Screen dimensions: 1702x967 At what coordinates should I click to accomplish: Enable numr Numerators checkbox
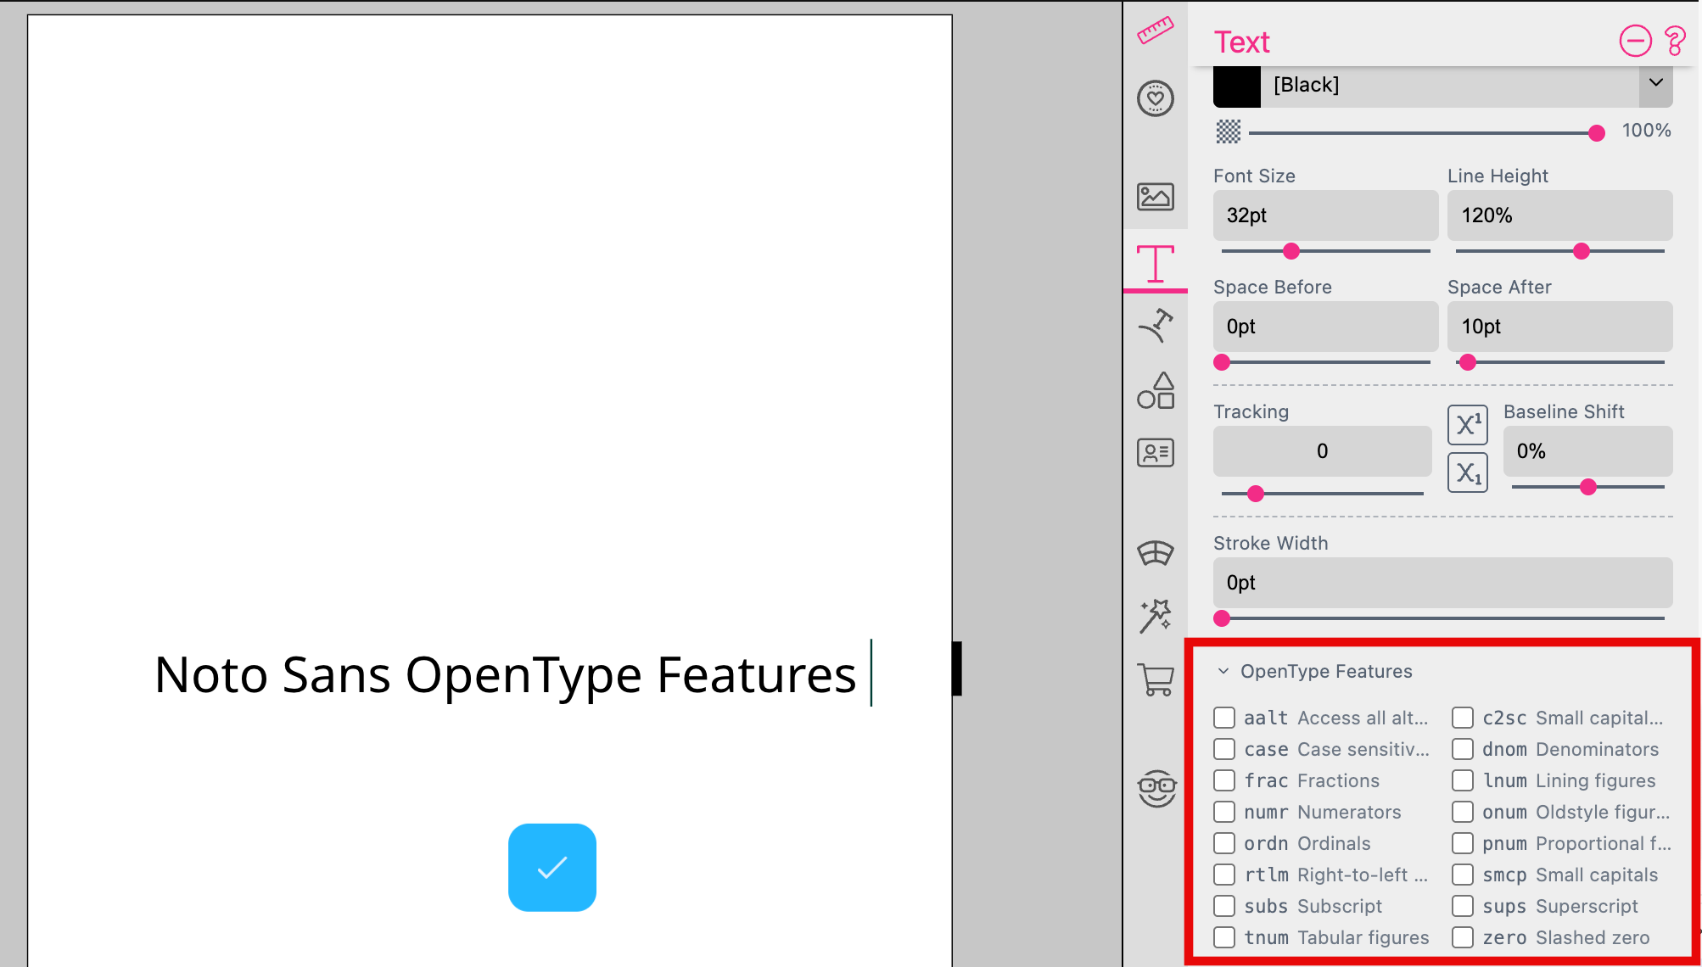[x=1224, y=812]
